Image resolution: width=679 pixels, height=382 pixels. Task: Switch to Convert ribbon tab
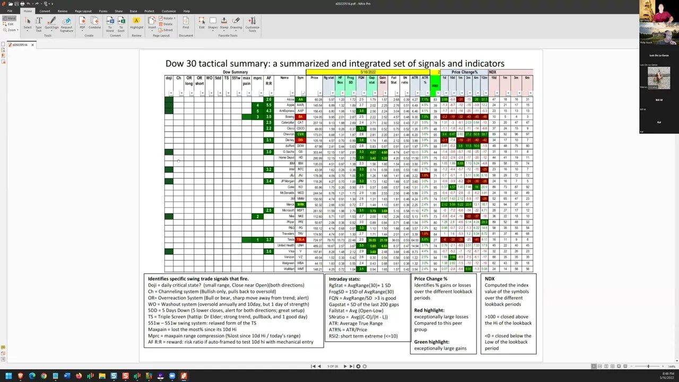[x=45, y=11]
